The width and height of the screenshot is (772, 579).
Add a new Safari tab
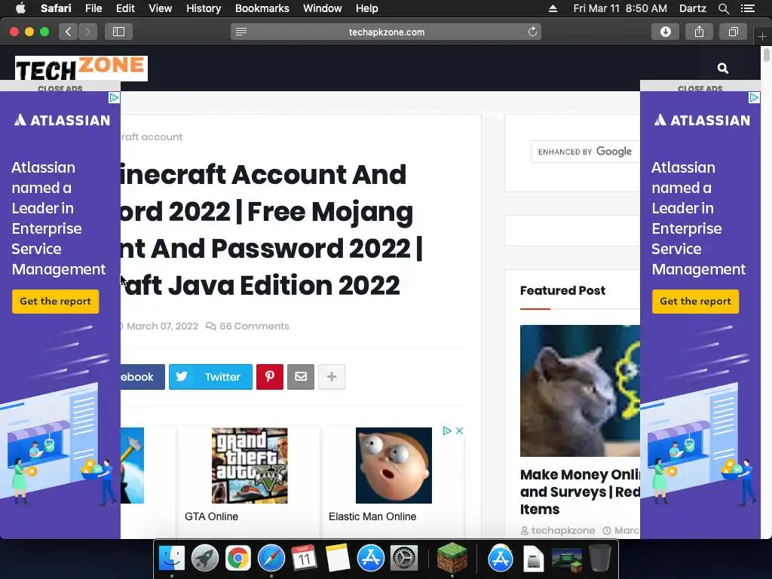tap(762, 36)
